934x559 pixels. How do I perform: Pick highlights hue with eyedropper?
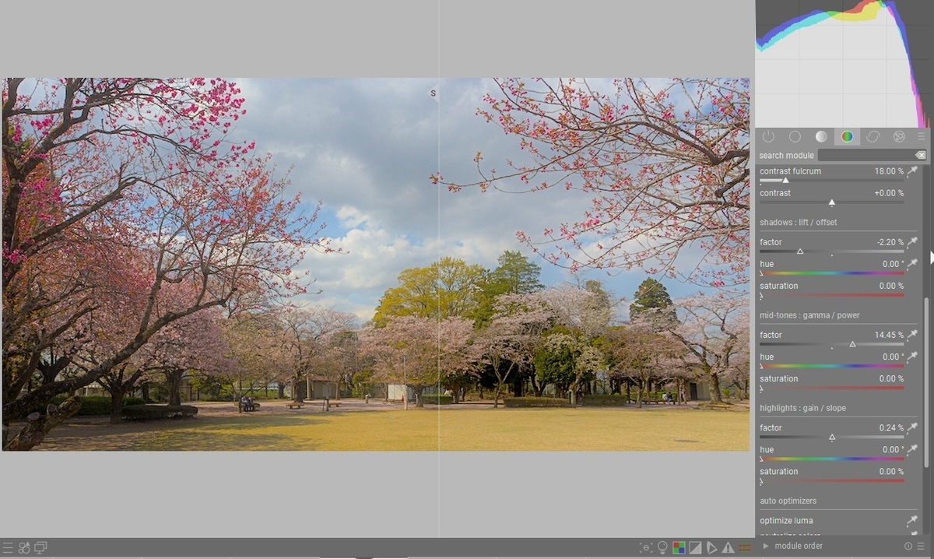(x=912, y=449)
